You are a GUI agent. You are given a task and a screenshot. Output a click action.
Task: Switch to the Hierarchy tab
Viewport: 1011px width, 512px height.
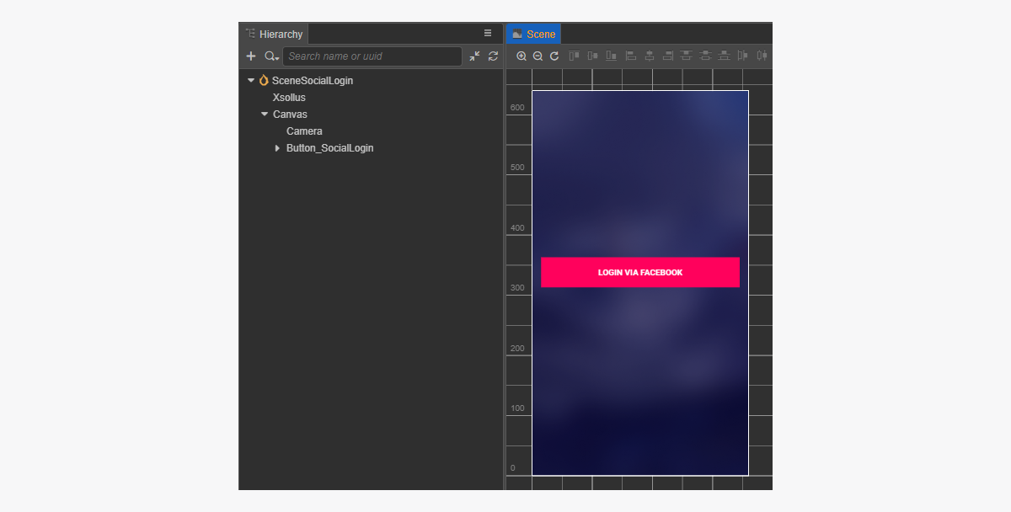(275, 35)
